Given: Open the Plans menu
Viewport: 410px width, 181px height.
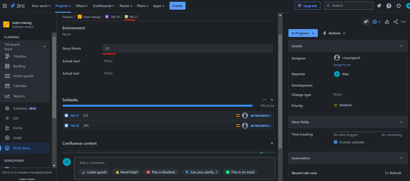Looking at the screenshot, I should click(142, 6).
